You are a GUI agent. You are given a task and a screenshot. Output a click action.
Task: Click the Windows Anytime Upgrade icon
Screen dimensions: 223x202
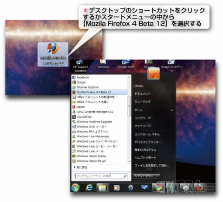[x=74, y=121]
